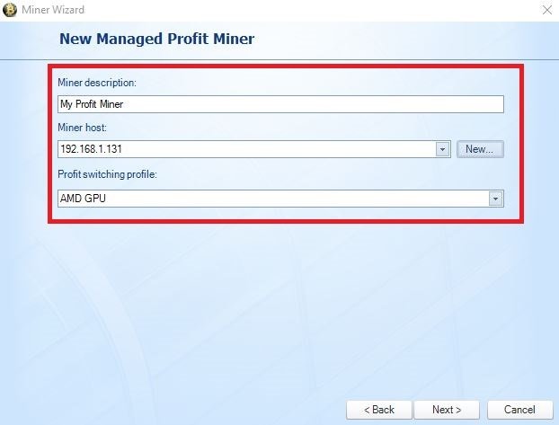Click the New... host button
Image resolution: width=559 pixels, height=425 pixels.
click(480, 149)
